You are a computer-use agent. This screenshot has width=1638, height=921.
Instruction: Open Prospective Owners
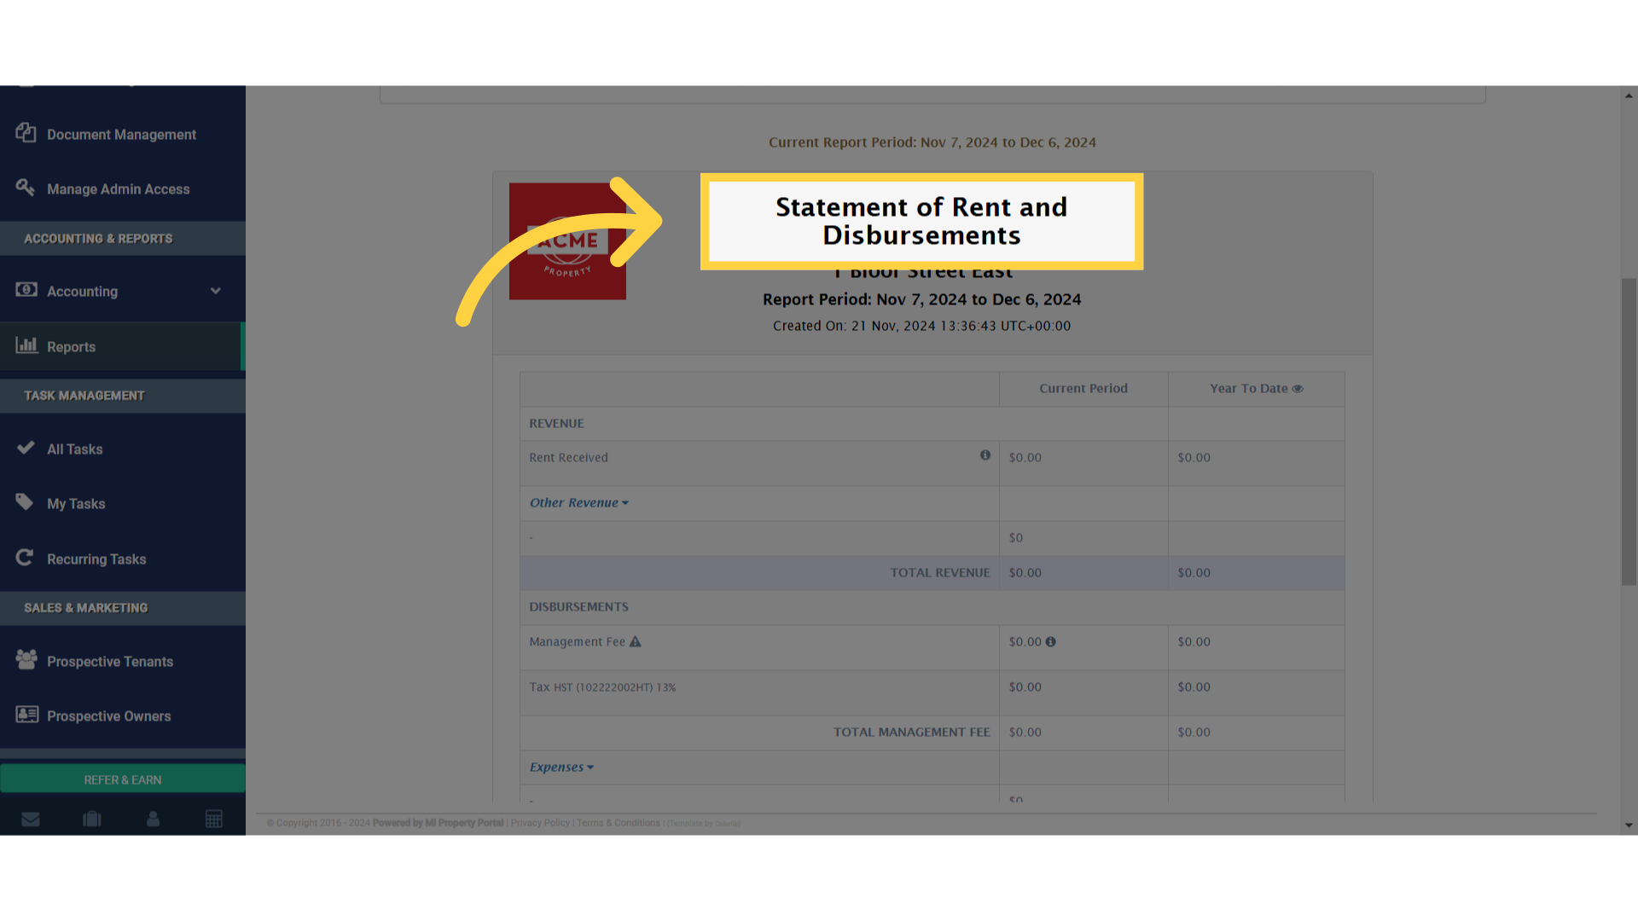pyautogui.click(x=121, y=716)
